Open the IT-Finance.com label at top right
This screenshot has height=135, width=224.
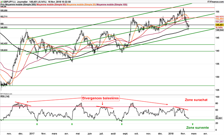215,2
